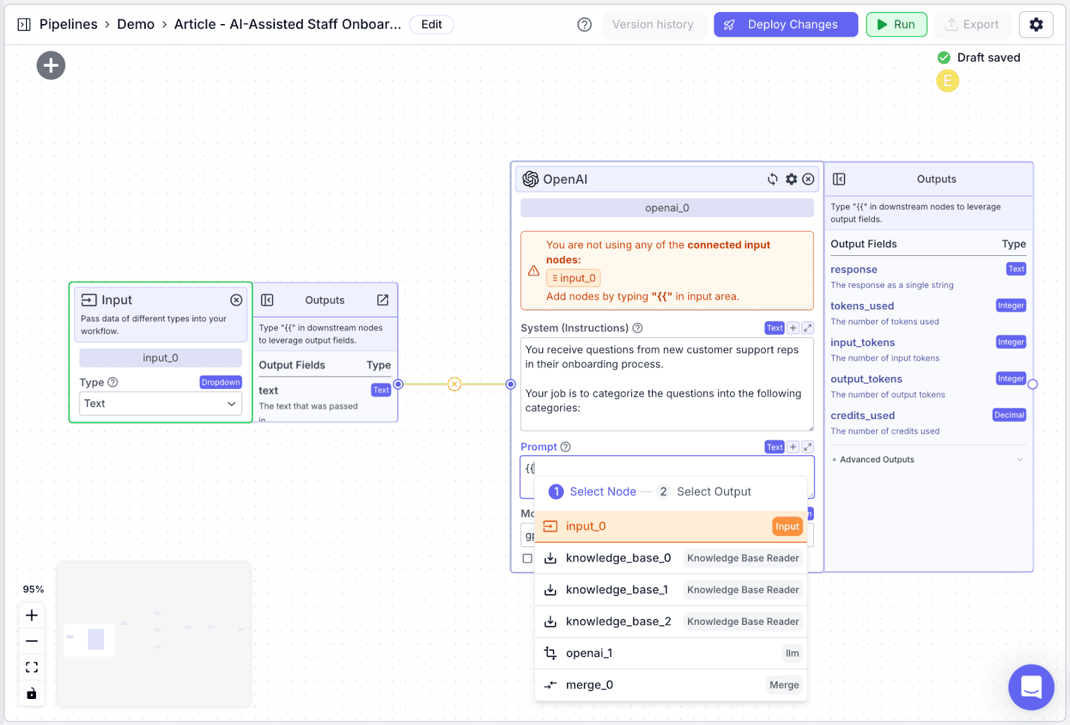Toggle the sidebar panel icon beside Pipelines
Screen dimensions: 1070x725
(24, 25)
